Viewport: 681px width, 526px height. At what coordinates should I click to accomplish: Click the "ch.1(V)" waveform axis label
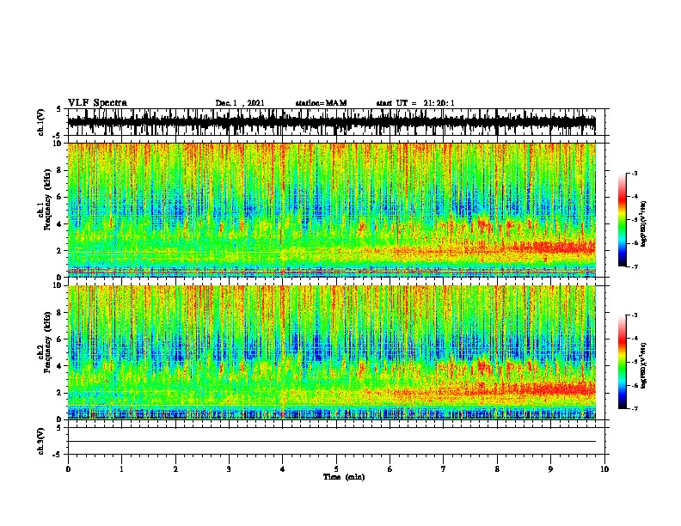[x=41, y=122]
